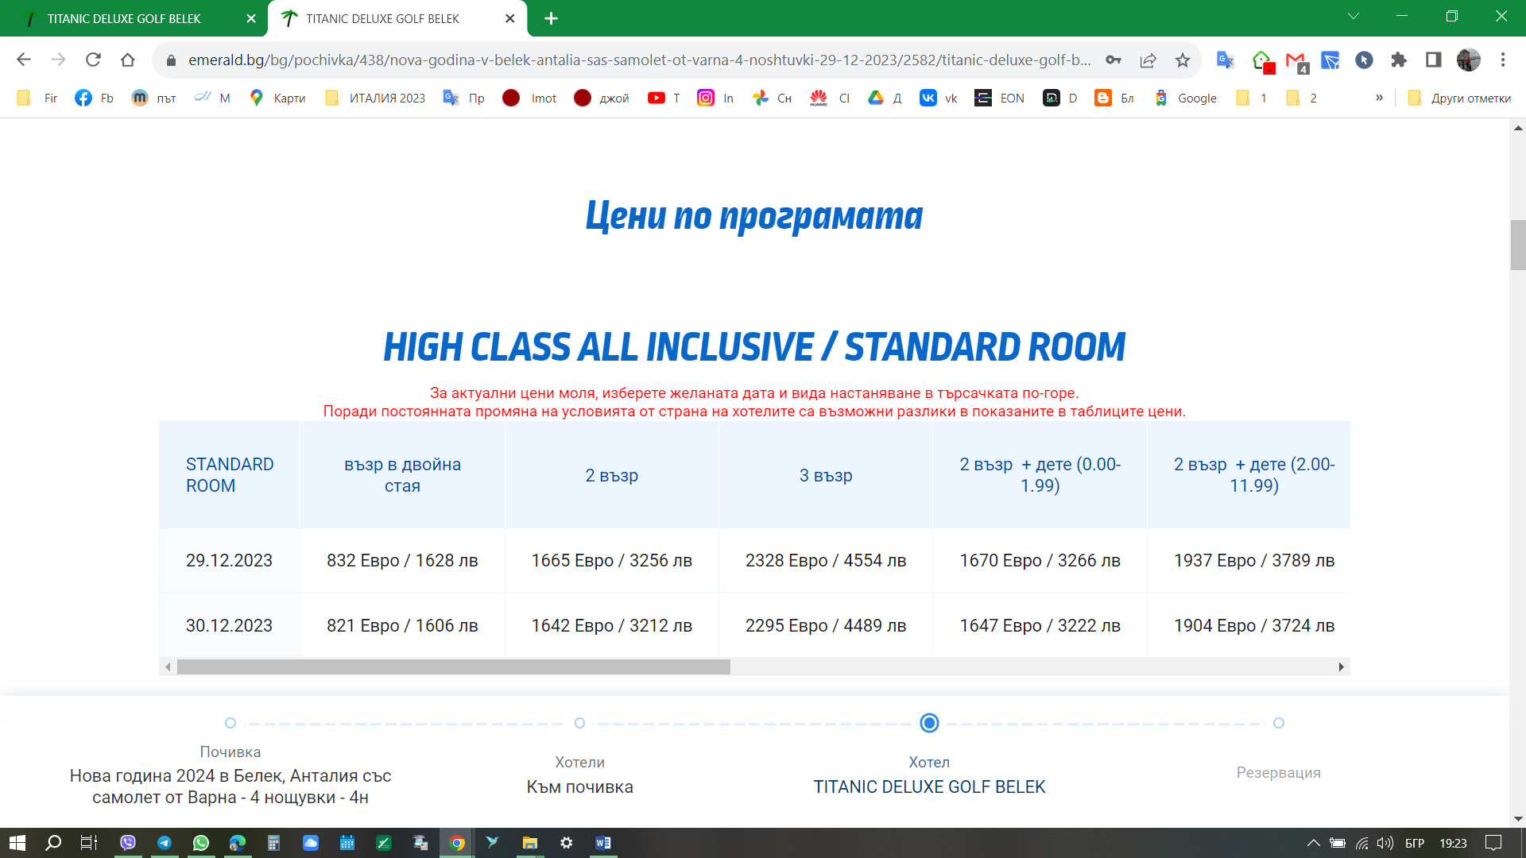This screenshot has width=1526, height=858.
Task: Select the Хотел TITANIC DELUXE GOLF BELEK step
Action: point(929,775)
